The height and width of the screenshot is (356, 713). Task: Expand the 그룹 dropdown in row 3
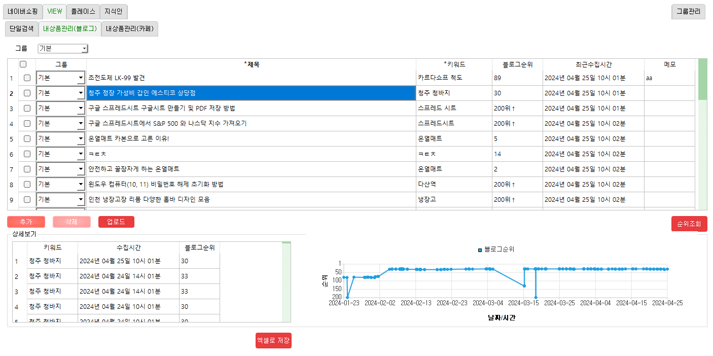[x=81, y=109]
